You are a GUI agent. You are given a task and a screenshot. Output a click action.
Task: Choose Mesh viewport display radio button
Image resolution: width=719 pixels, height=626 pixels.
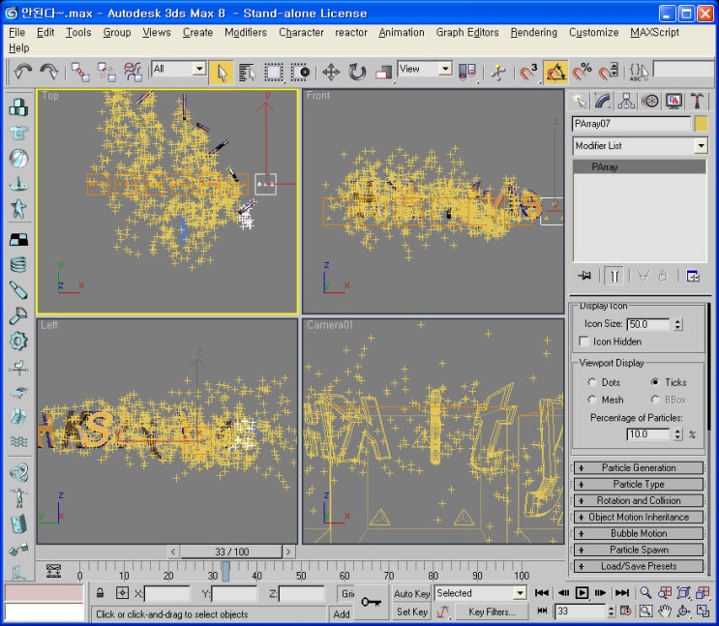593,400
